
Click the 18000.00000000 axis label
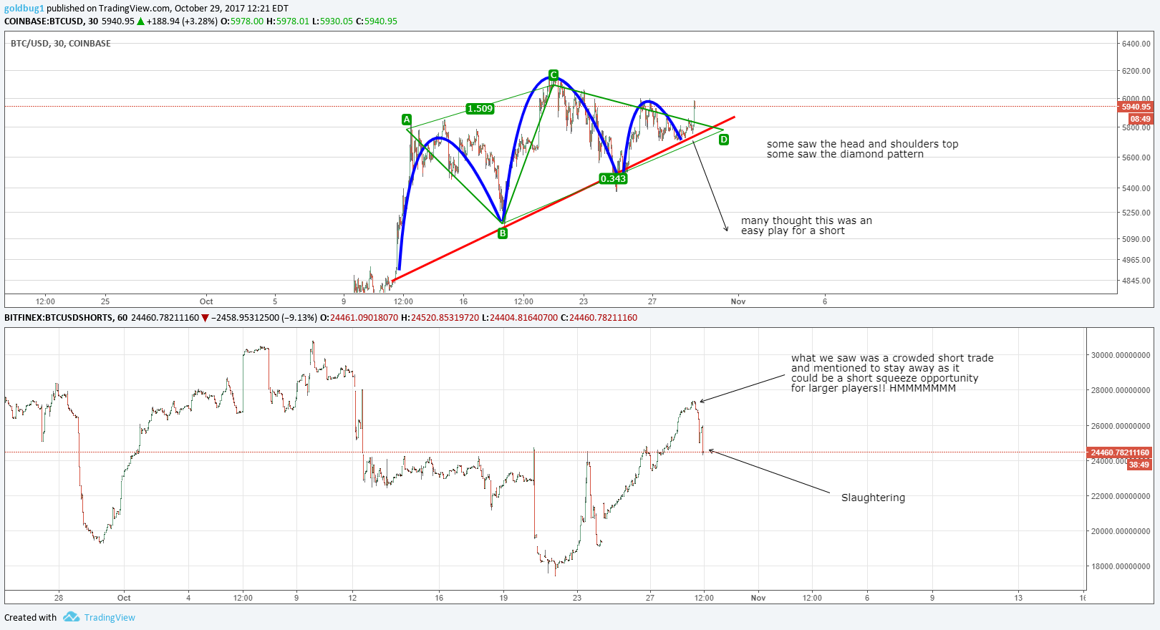coord(1121,566)
